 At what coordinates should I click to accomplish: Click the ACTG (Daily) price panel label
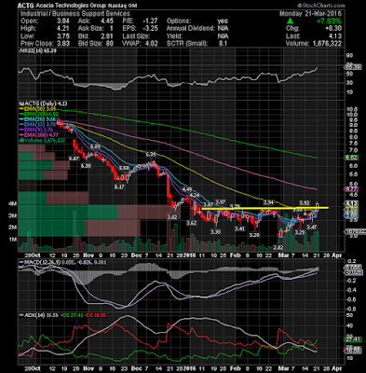pos(44,104)
